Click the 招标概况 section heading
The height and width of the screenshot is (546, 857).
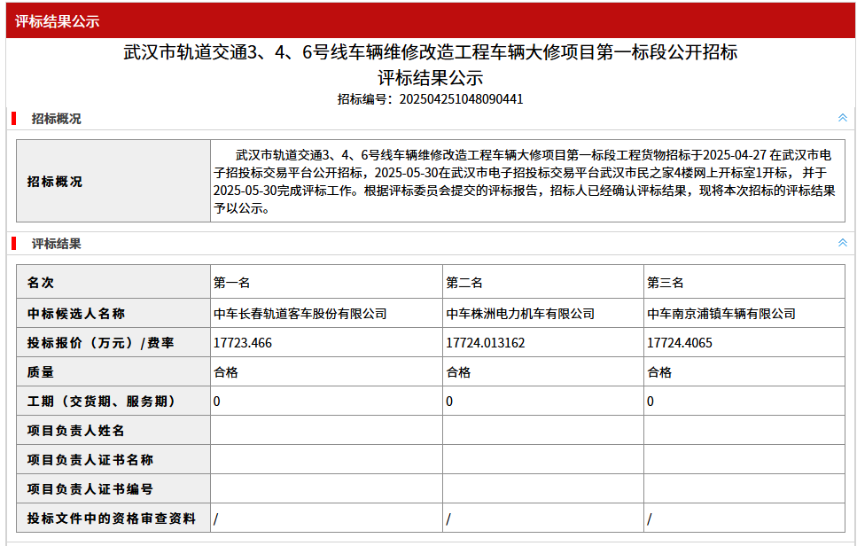pos(57,118)
